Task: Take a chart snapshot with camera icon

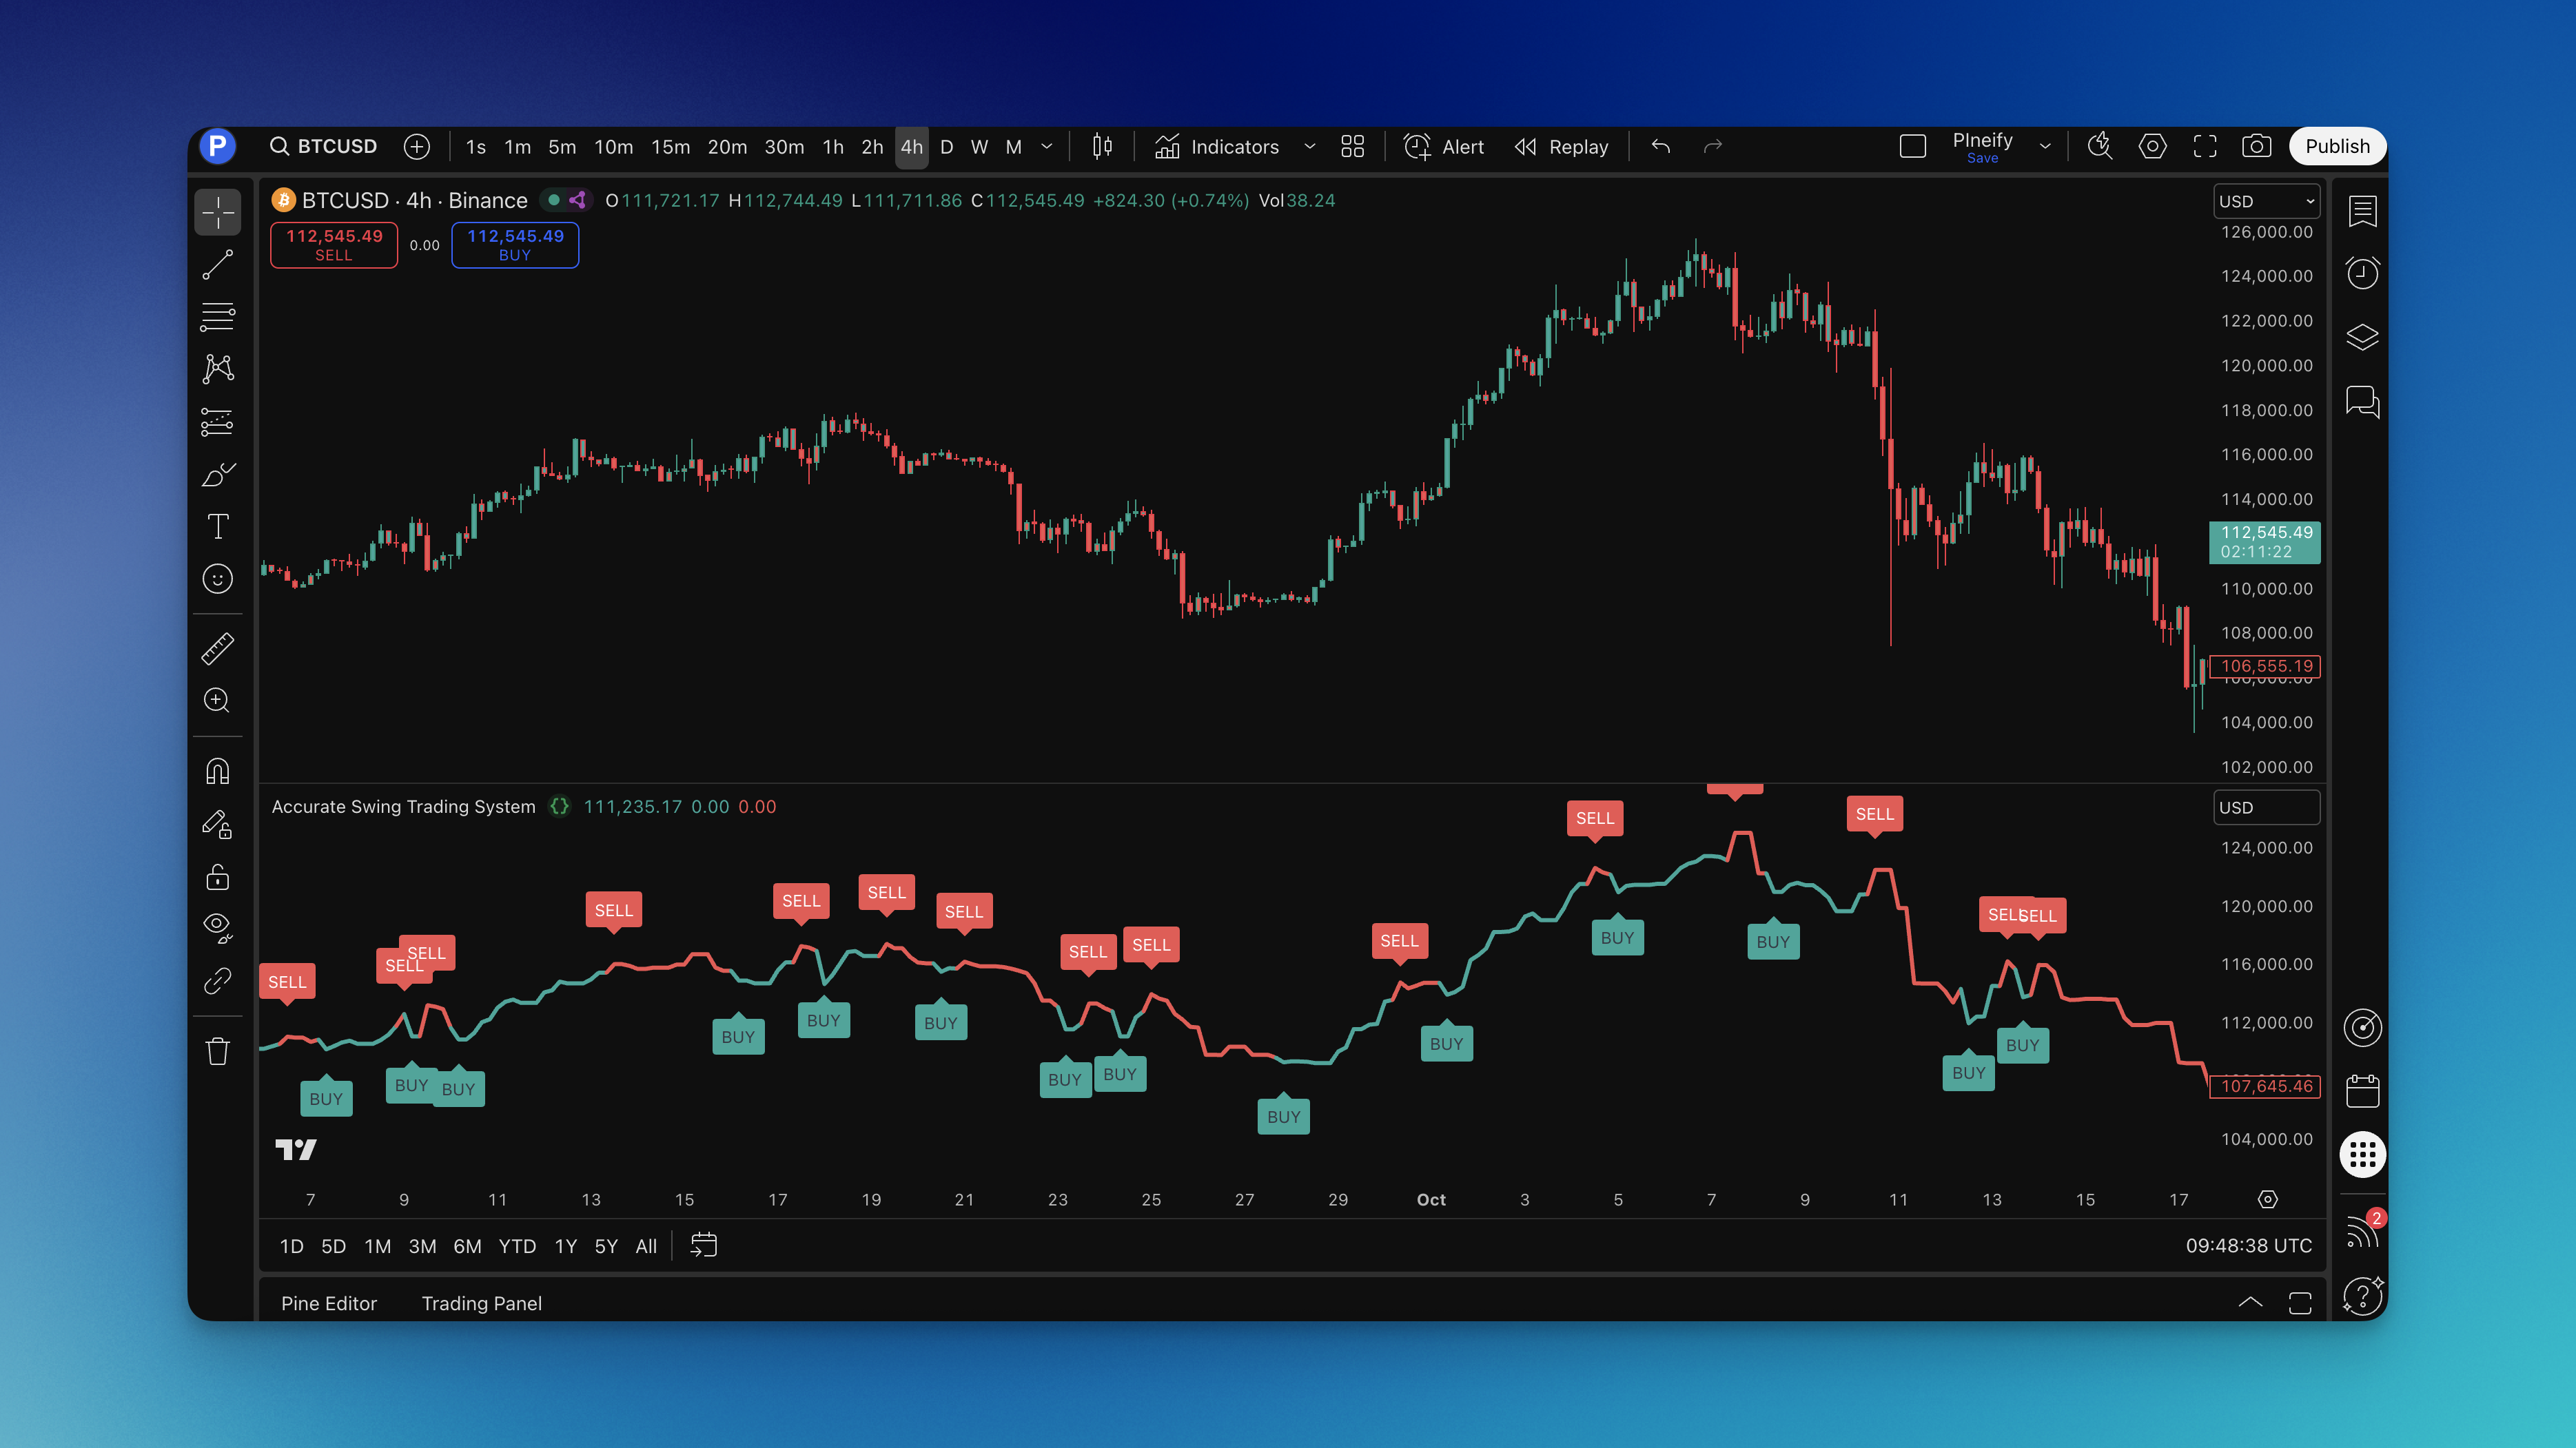Action: coord(2256,147)
